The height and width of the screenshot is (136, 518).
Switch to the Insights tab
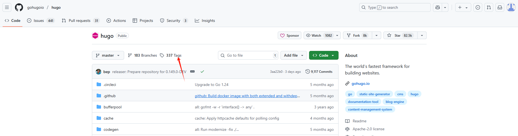(x=205, y=21)
